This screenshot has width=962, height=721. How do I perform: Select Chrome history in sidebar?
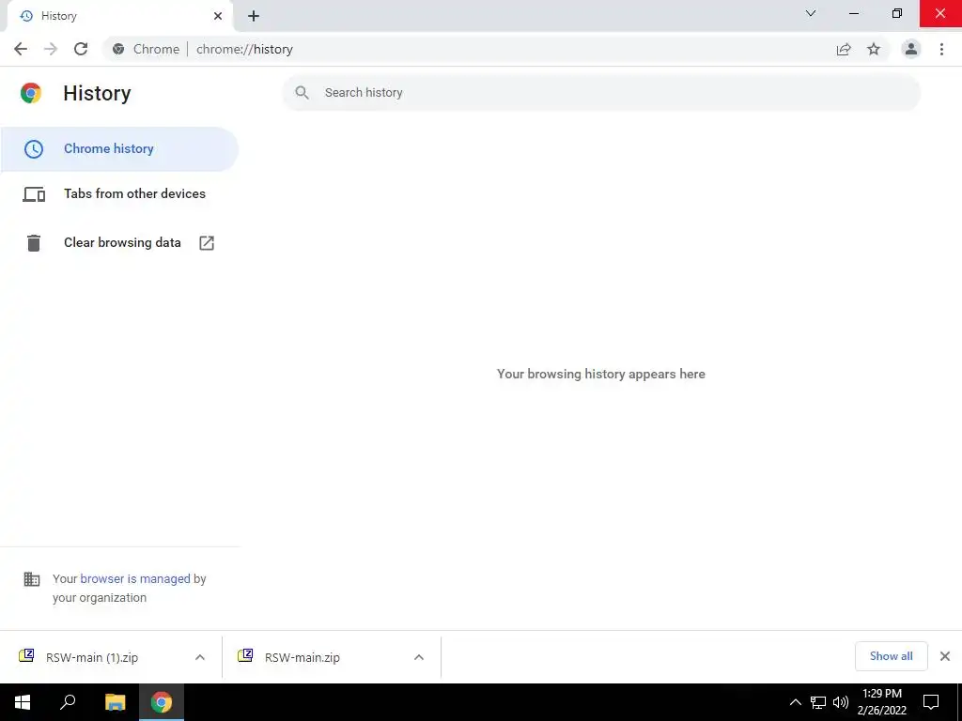coord(119,149)
